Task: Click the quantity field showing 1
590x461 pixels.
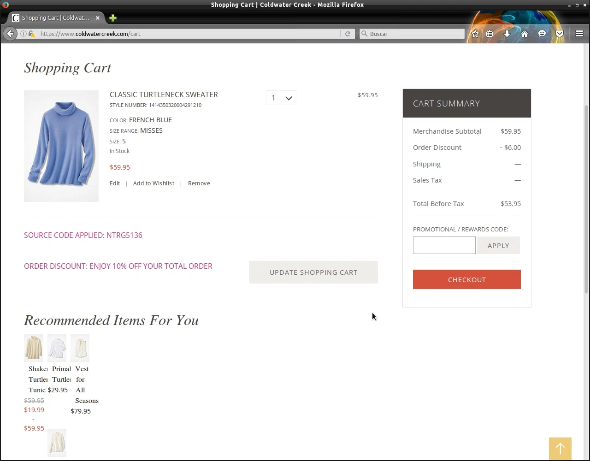Action: [273, 98]
